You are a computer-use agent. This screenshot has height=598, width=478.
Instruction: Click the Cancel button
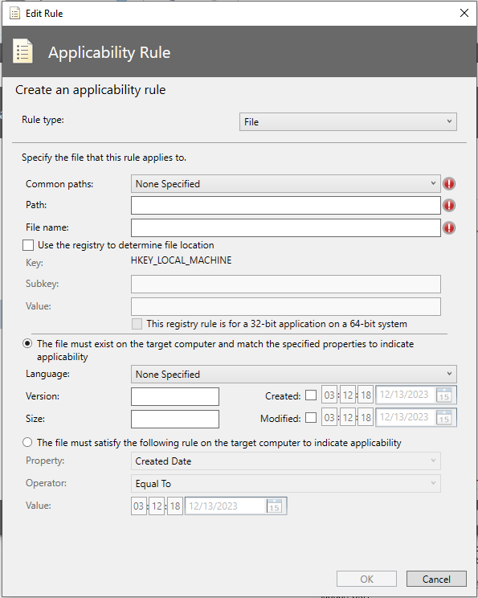(x=436, y=579)
